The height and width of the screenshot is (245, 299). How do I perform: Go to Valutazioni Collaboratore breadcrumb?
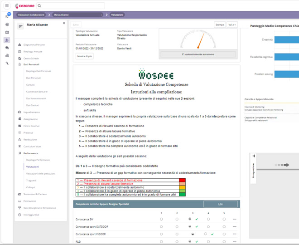pyautogui.click(x=31, y=15)
